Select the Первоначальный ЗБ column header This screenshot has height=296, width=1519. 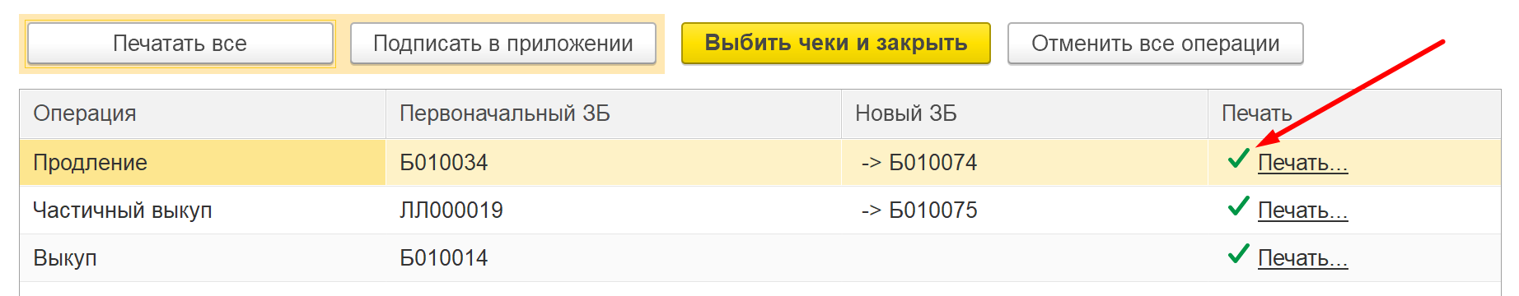614,113
